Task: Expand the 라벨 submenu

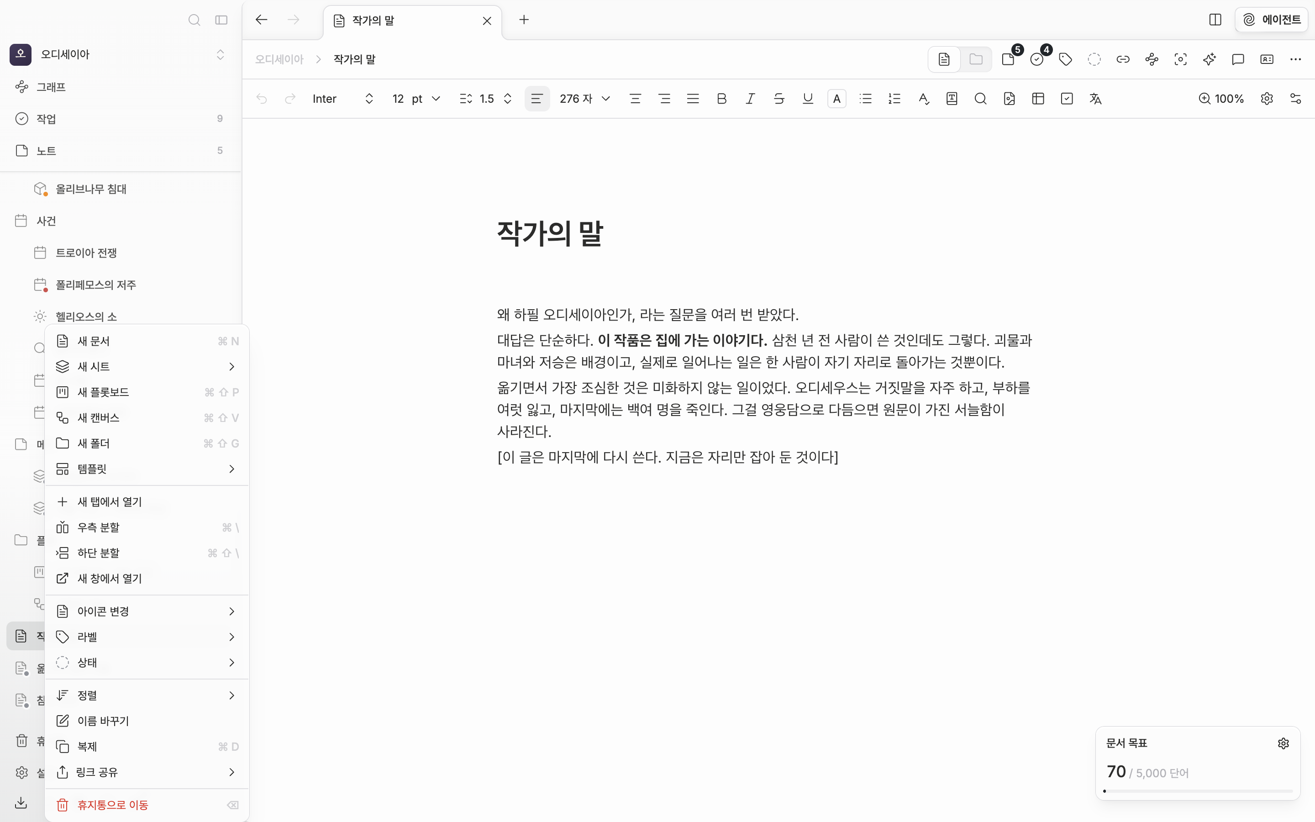Action: tap(147, 637)
